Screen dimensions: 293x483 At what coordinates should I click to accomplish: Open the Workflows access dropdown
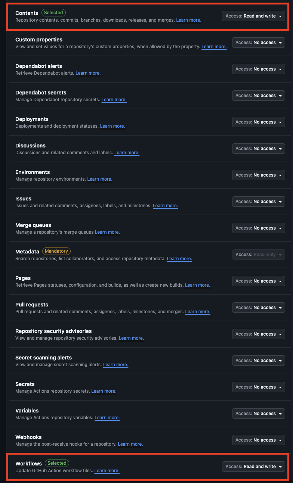[253, 467]
